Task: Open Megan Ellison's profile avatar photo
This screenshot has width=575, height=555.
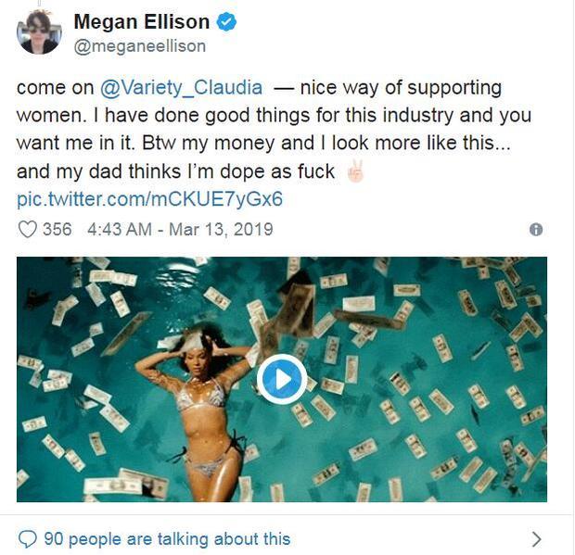Action: pos(39,32)
